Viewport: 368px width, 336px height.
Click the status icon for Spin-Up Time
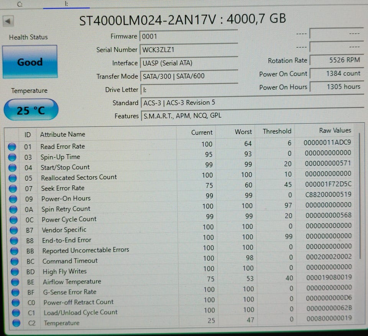coord(12,157)
